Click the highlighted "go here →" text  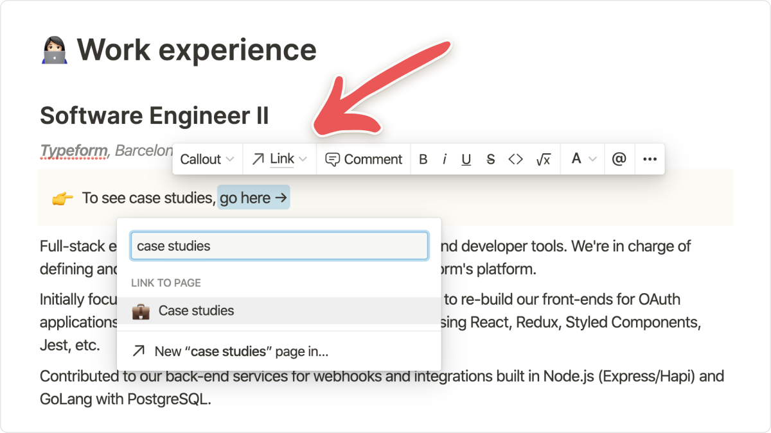(x=253, y=198)
